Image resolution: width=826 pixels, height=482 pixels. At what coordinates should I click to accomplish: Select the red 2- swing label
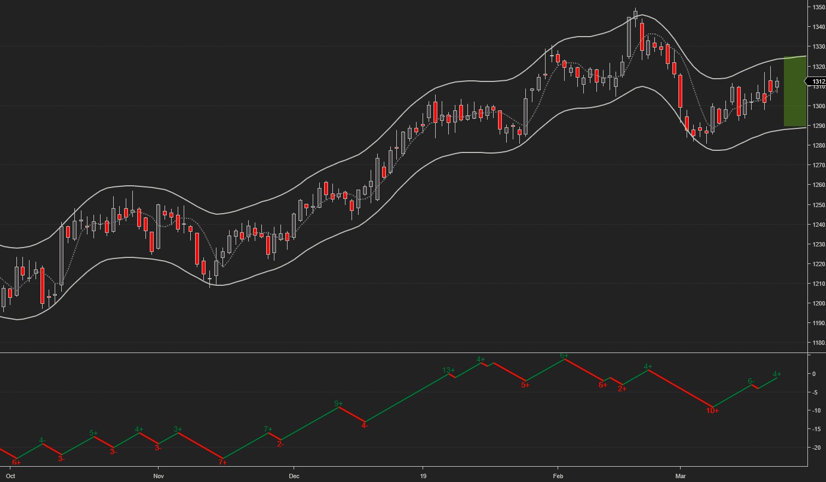(280, 444)
